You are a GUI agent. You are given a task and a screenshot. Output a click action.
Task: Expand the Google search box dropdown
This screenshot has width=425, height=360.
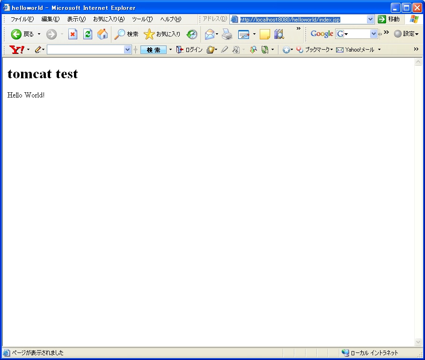(374, 34)
